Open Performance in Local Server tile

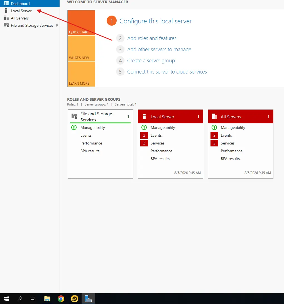tap(161, 151)
